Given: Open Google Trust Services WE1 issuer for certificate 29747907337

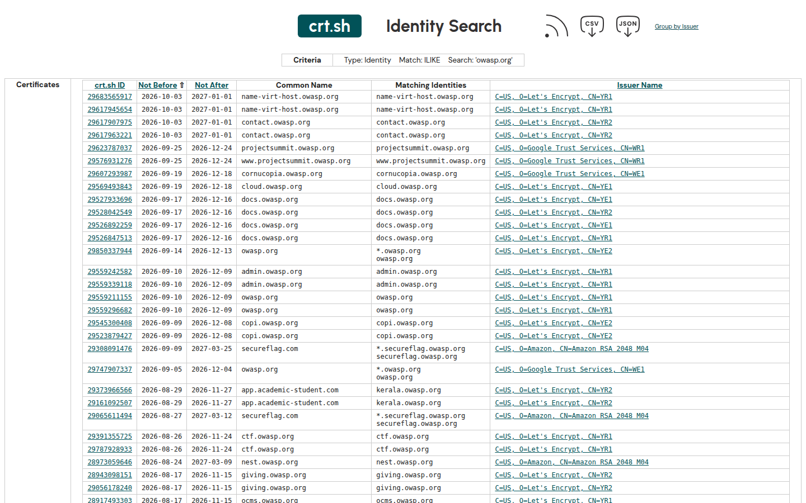Looking at the screenshot, I should tap(570, 369).
